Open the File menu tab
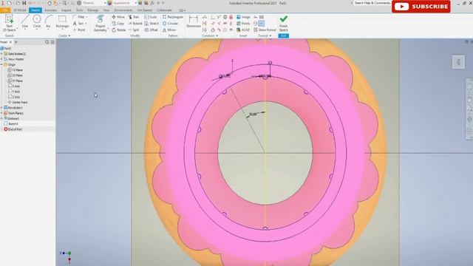 (x=5, y=10)
